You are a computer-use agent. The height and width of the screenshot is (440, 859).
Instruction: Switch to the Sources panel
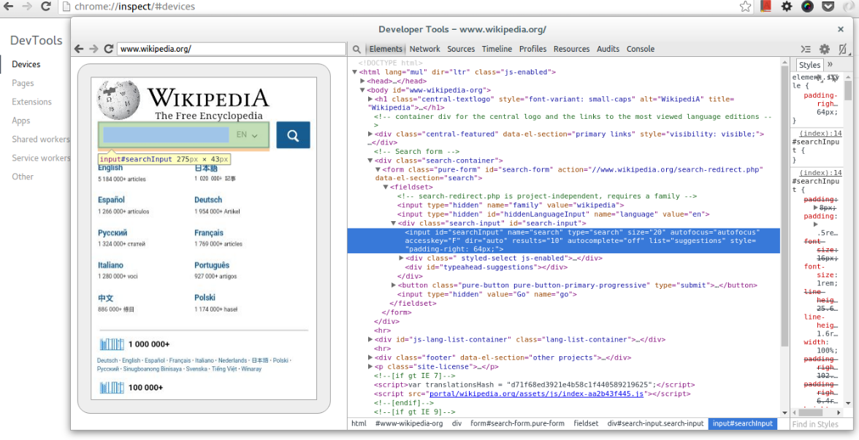point(461,49)
